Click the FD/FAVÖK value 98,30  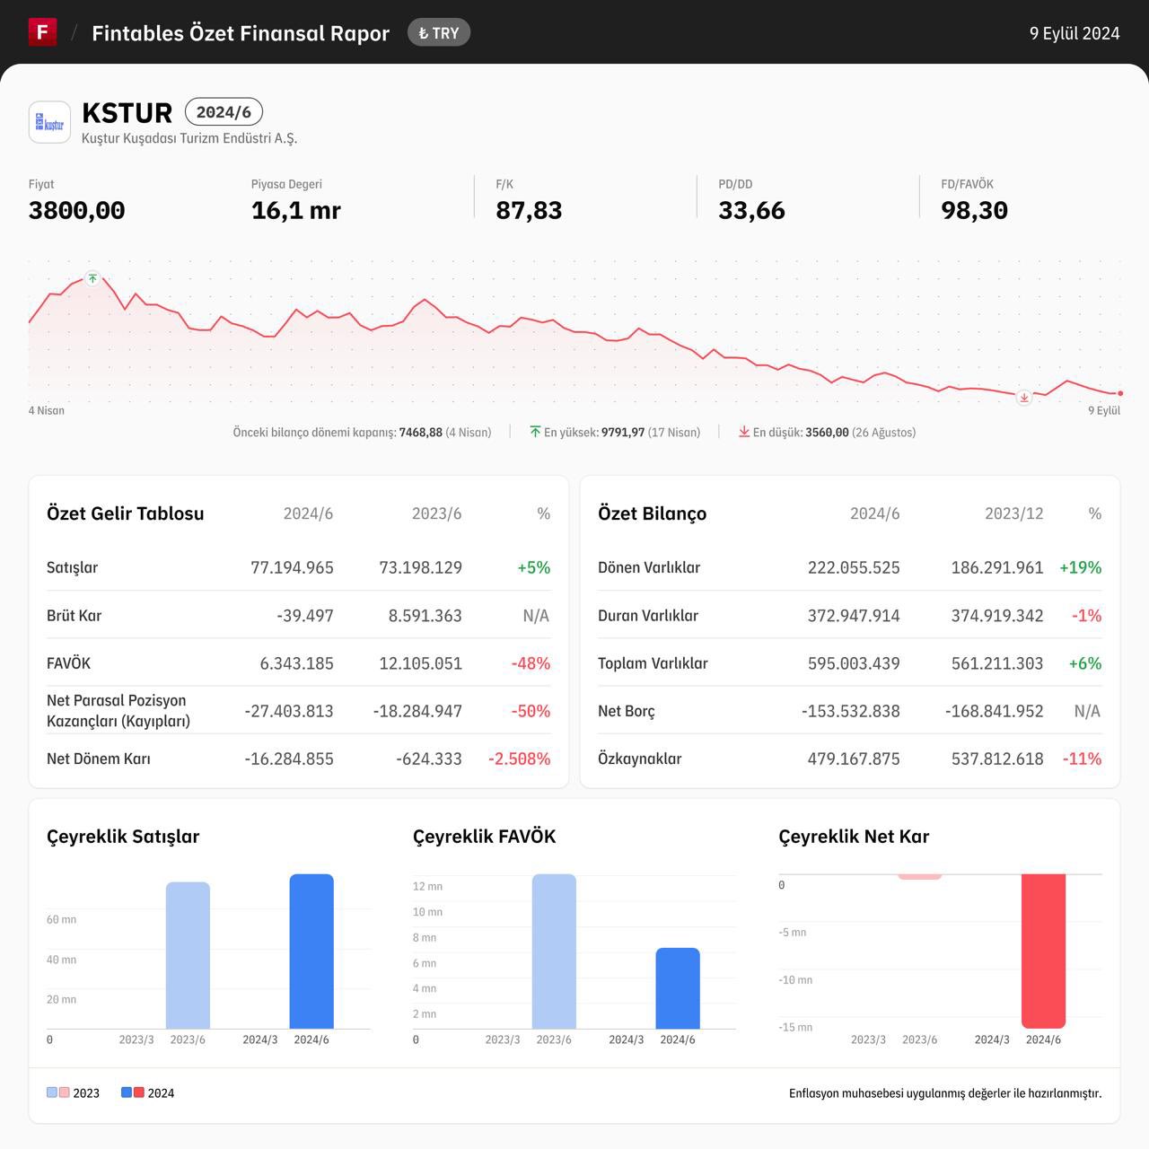pos(974,210)
